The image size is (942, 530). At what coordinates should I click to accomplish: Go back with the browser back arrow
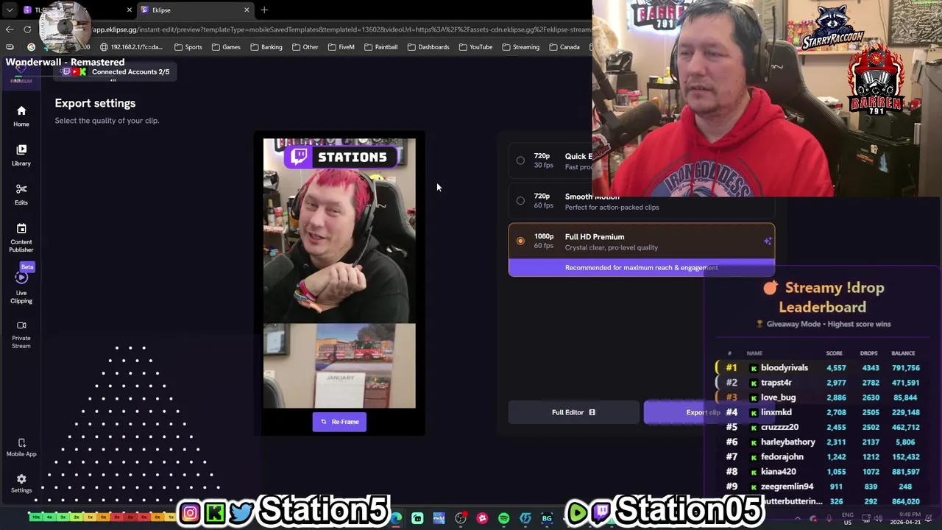pos(10,29)
